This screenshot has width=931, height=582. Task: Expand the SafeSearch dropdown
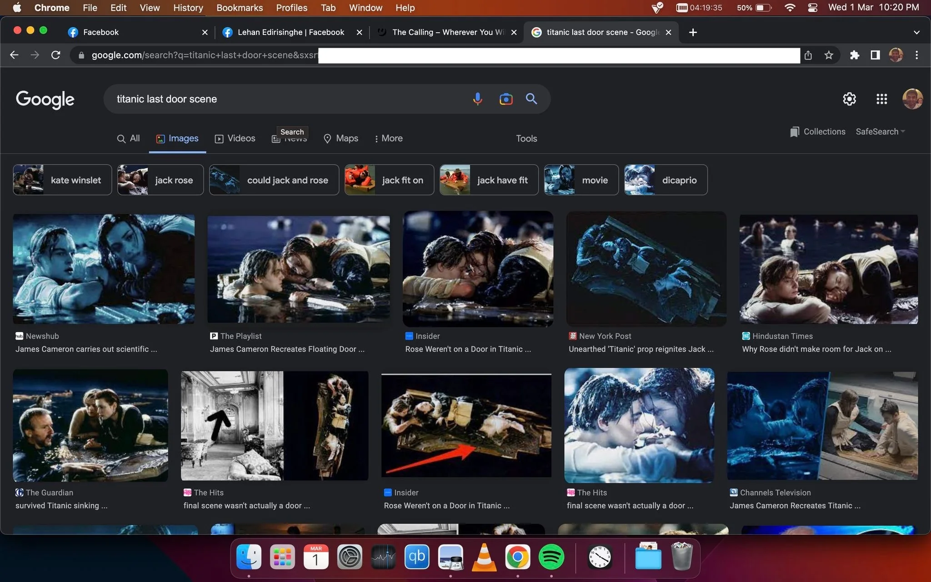(881, 131)
